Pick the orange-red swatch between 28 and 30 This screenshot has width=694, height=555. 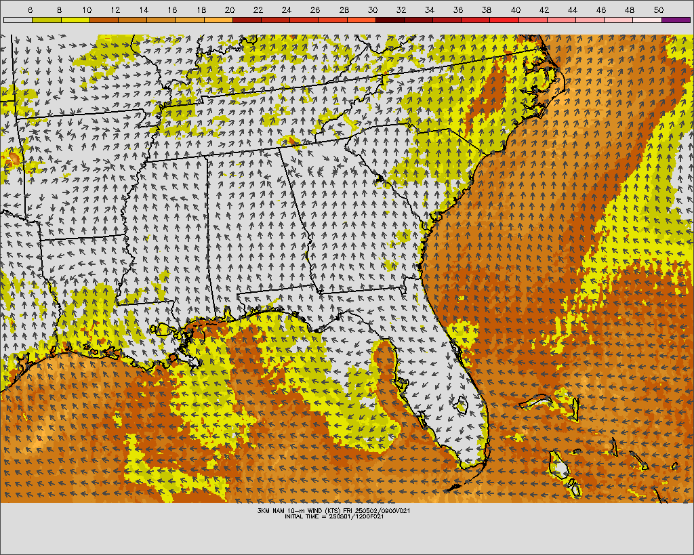coord(361,20)
